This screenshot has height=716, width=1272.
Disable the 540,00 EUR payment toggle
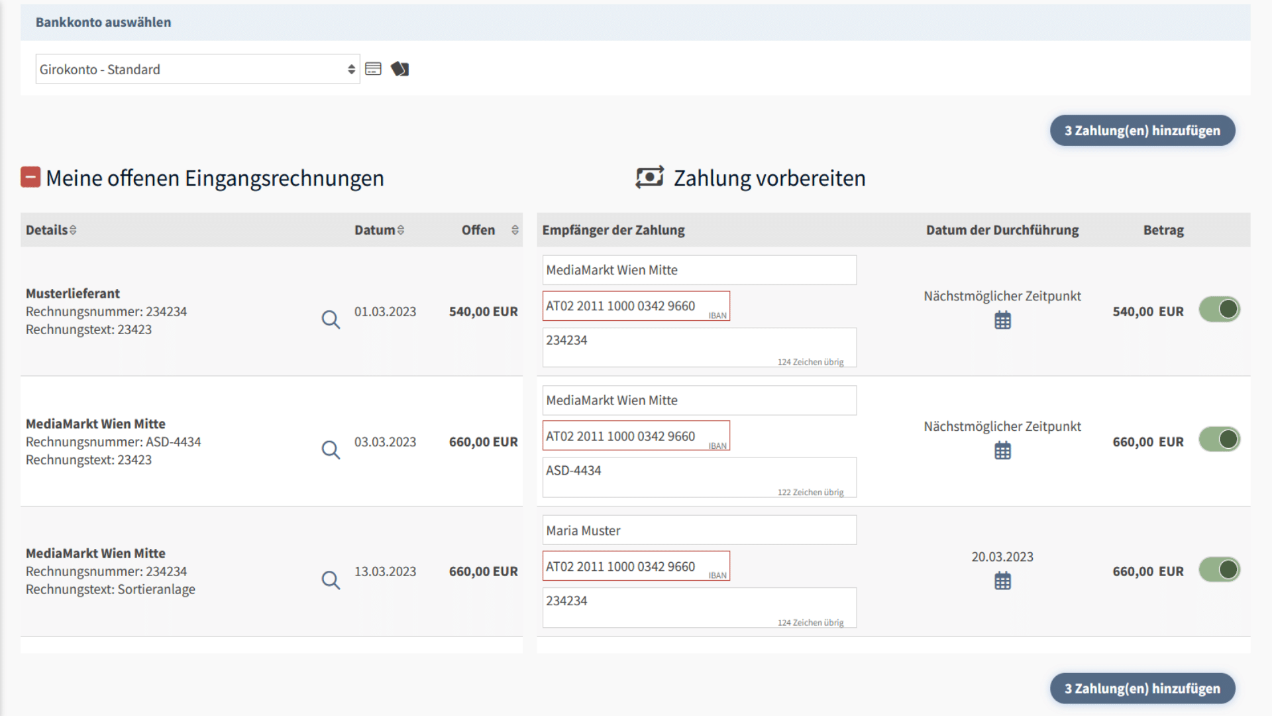(x=1219, y=310)
